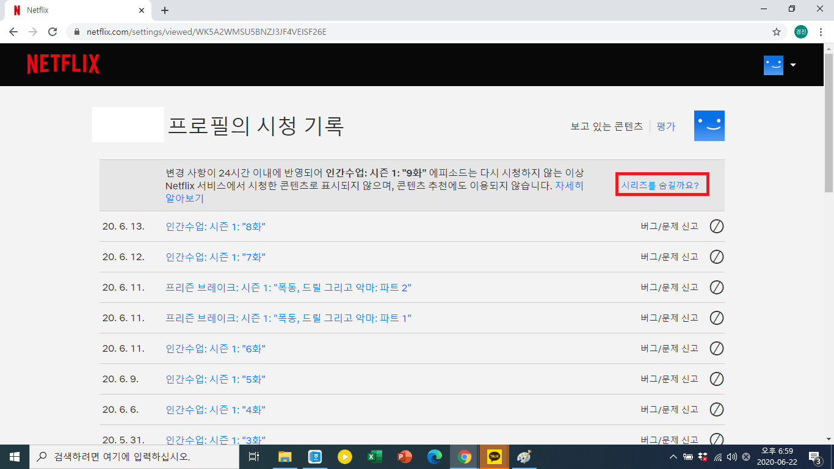
Task: Click the page vertical scrollbar thumb
Action: click(829, 123)
